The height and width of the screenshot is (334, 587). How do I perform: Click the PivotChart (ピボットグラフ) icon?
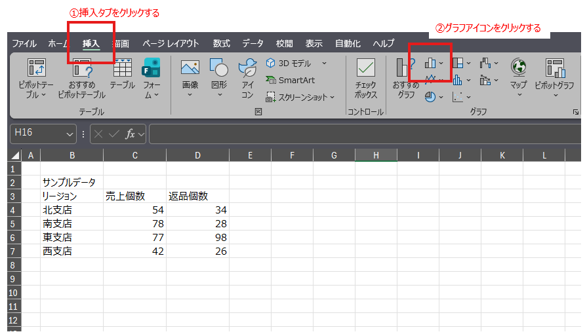(554, 69)
